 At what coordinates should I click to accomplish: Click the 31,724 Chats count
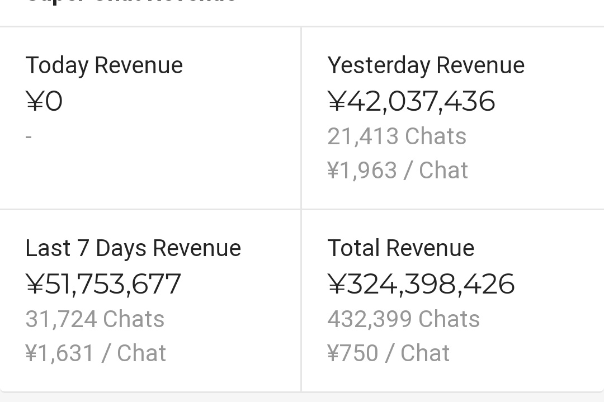click(x=95, y=319)
